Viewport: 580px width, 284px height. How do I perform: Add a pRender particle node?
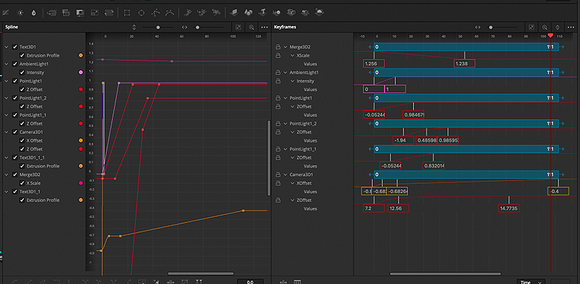(216, 13)
